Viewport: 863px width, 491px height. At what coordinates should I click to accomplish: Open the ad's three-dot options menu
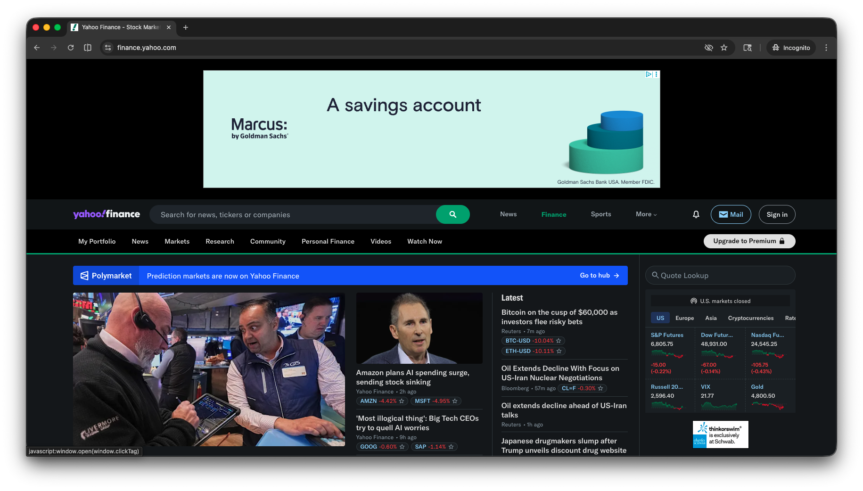(656, 74)
